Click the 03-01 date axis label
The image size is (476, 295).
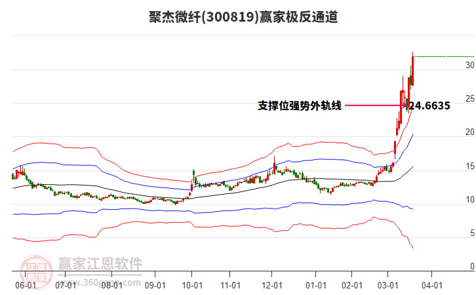point(387,285)
